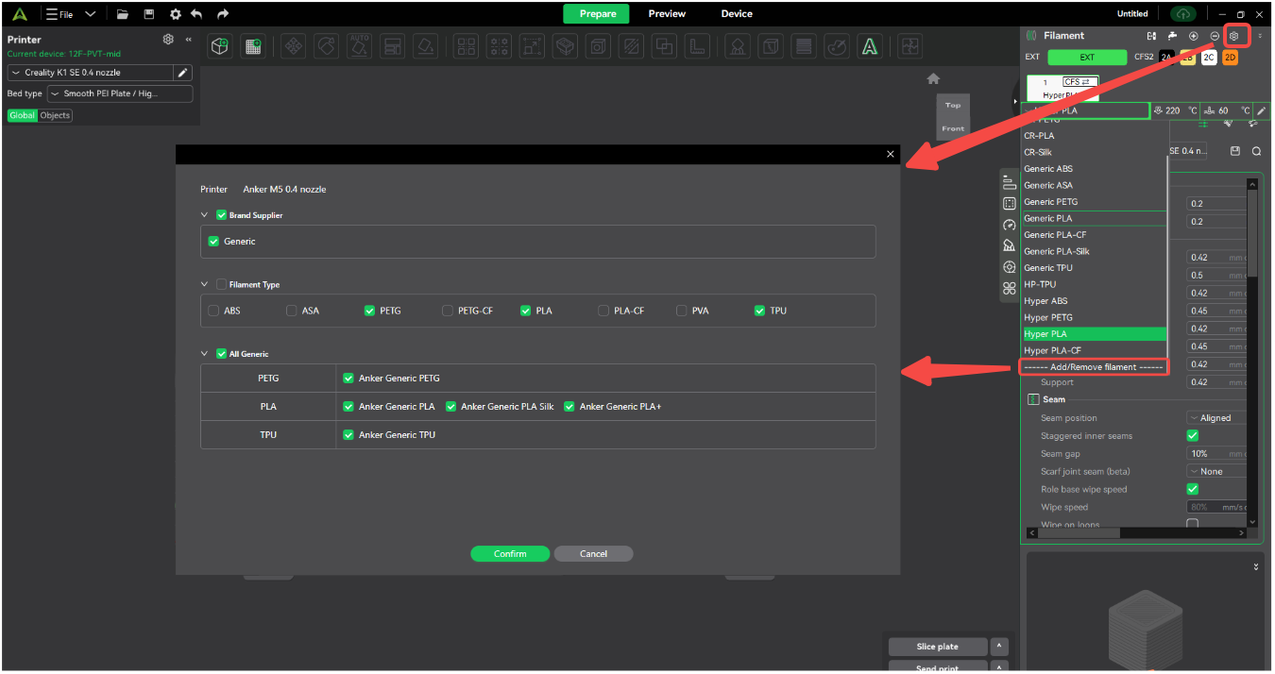Viewport: 1275px width, 674px height.
Task: Select the color painting palette tool
Action: click(x=837, y=45)
